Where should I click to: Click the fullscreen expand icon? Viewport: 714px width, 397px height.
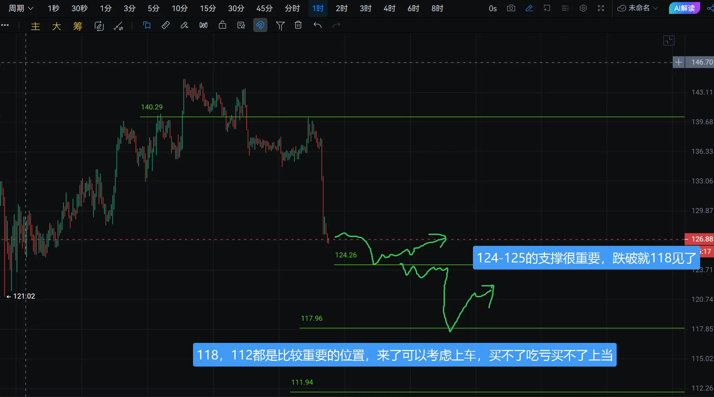[x=601, y=8]
